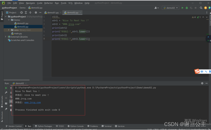Print the Run console output
Viewport: 211px width, 130px height.
click(x=11, y=106)
